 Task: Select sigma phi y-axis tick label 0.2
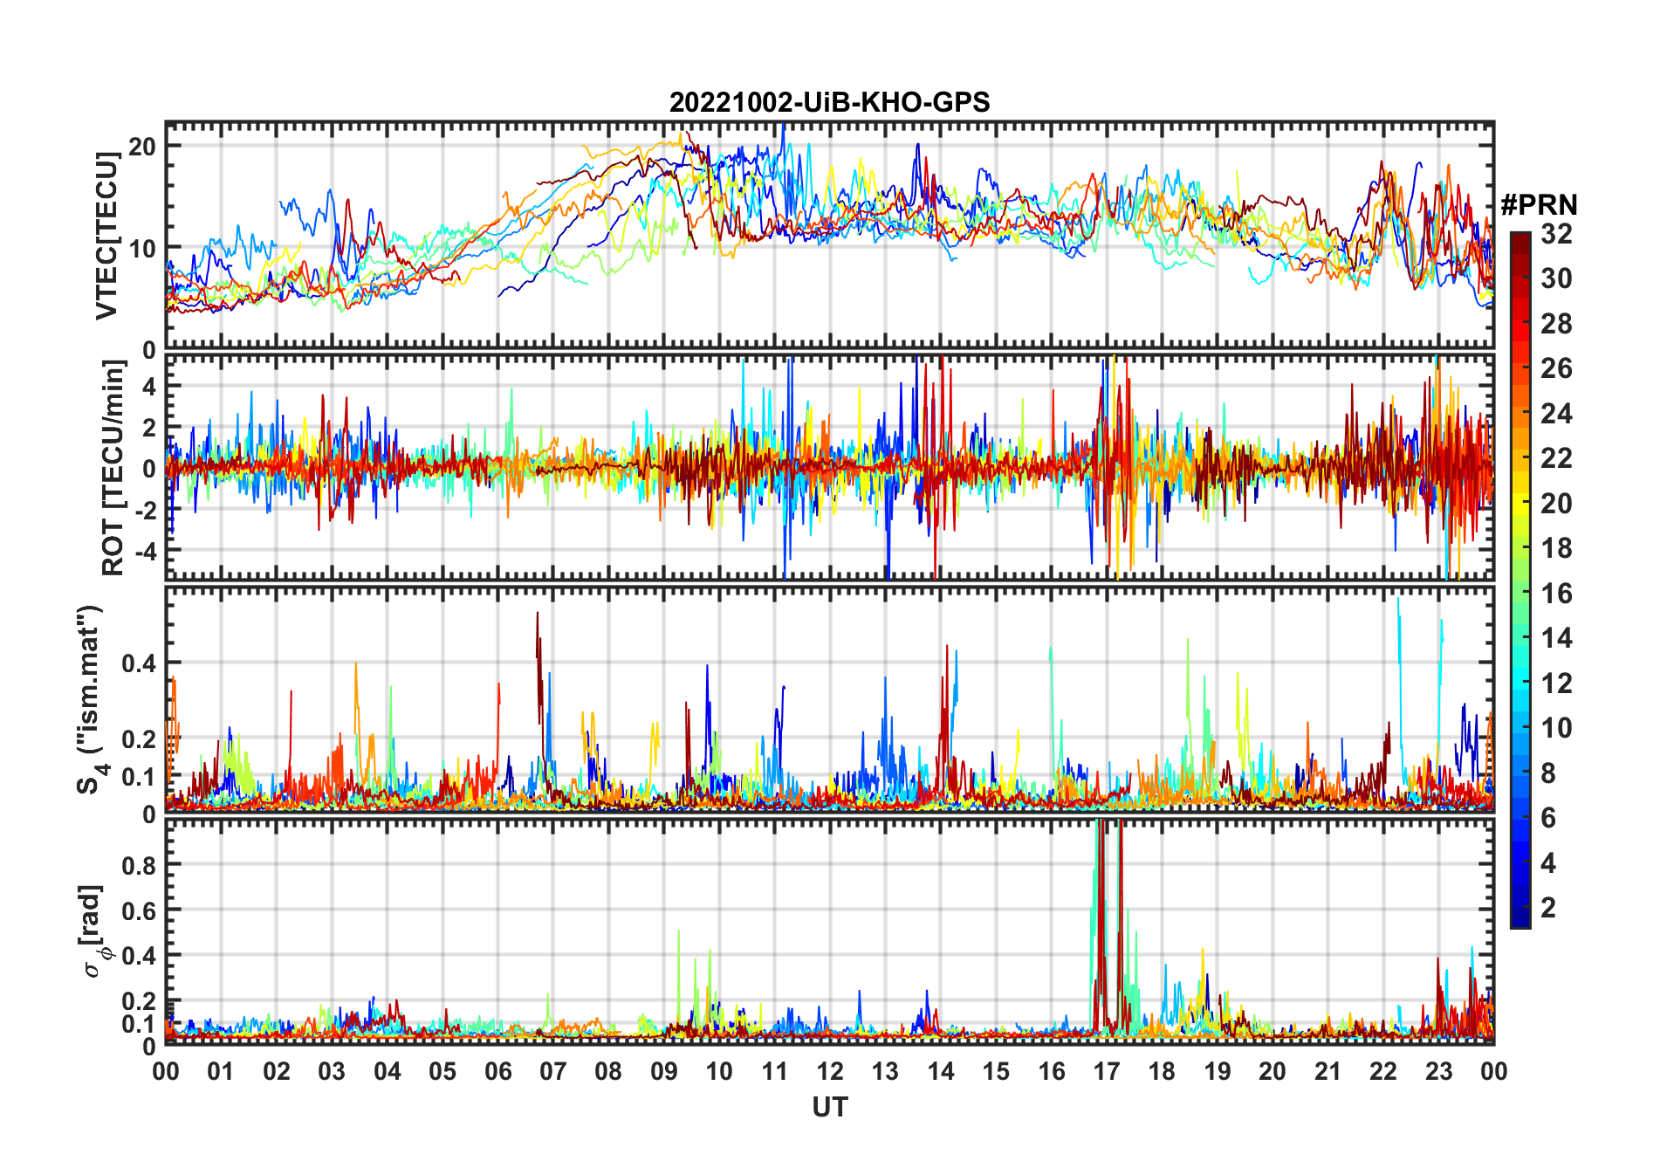coord(140,1001)
